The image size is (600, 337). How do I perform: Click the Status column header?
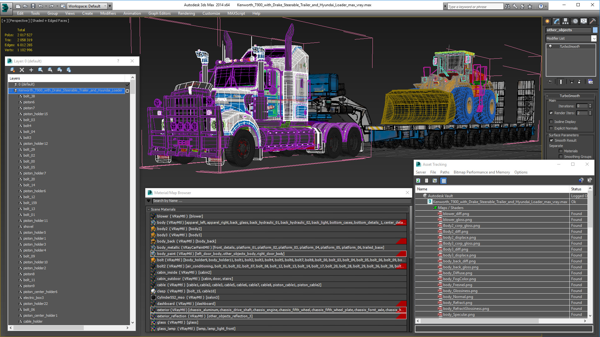tap(578, 189)
